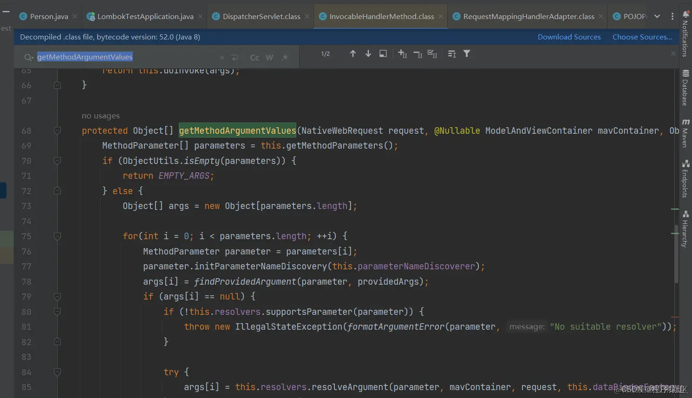Screen dimensions: 692x398
Task: Click the 1/2 match counter
Action: (326, 54)
